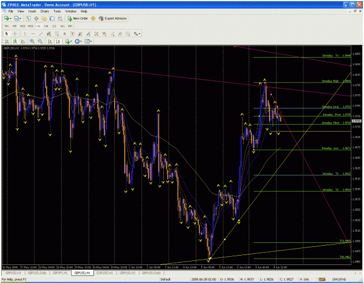
Task: Open a New Chart from toolbar
Action: click(x=6, y=18)
